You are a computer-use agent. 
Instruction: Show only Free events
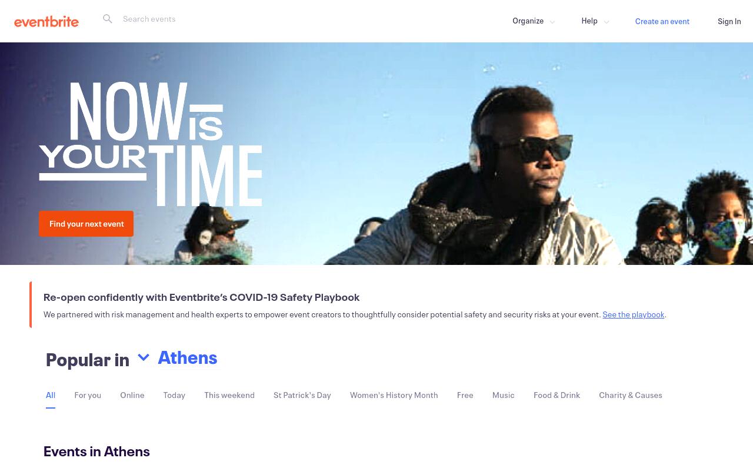point(465,395)
